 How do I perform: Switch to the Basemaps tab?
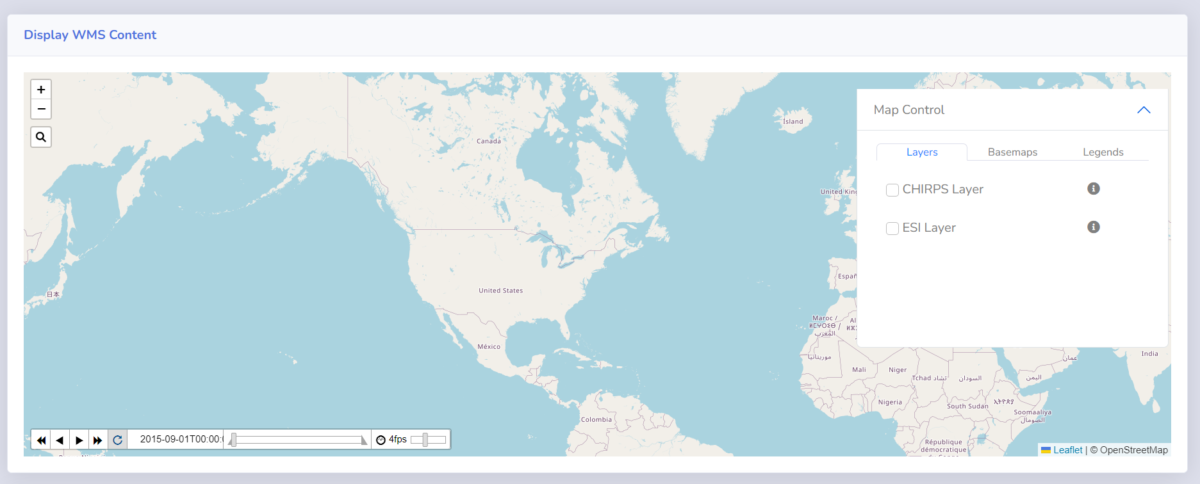(x=1012, y=152)
